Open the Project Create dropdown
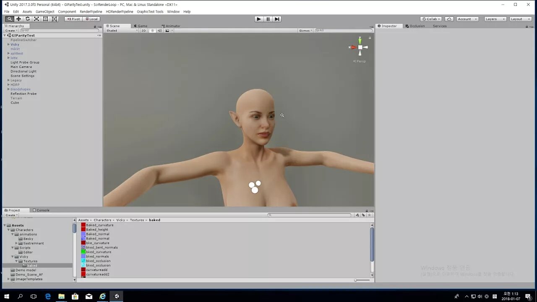The height and width of the screenshot is (302, 537). [11, 215]
